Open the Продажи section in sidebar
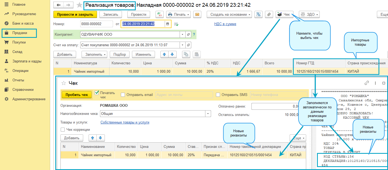 pyautogui.click(x=20, y=33)
